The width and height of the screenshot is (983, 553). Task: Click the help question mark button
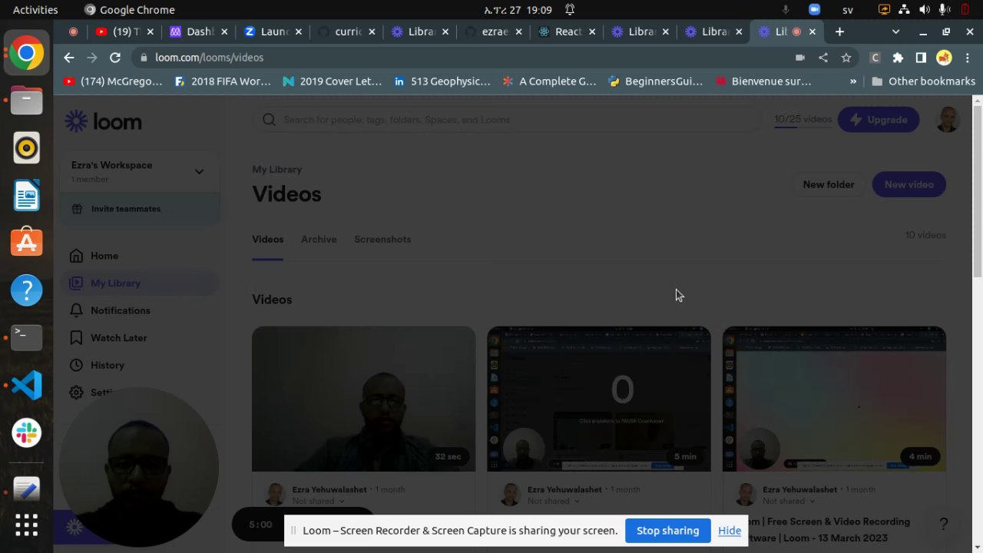(x=944, y=525)
